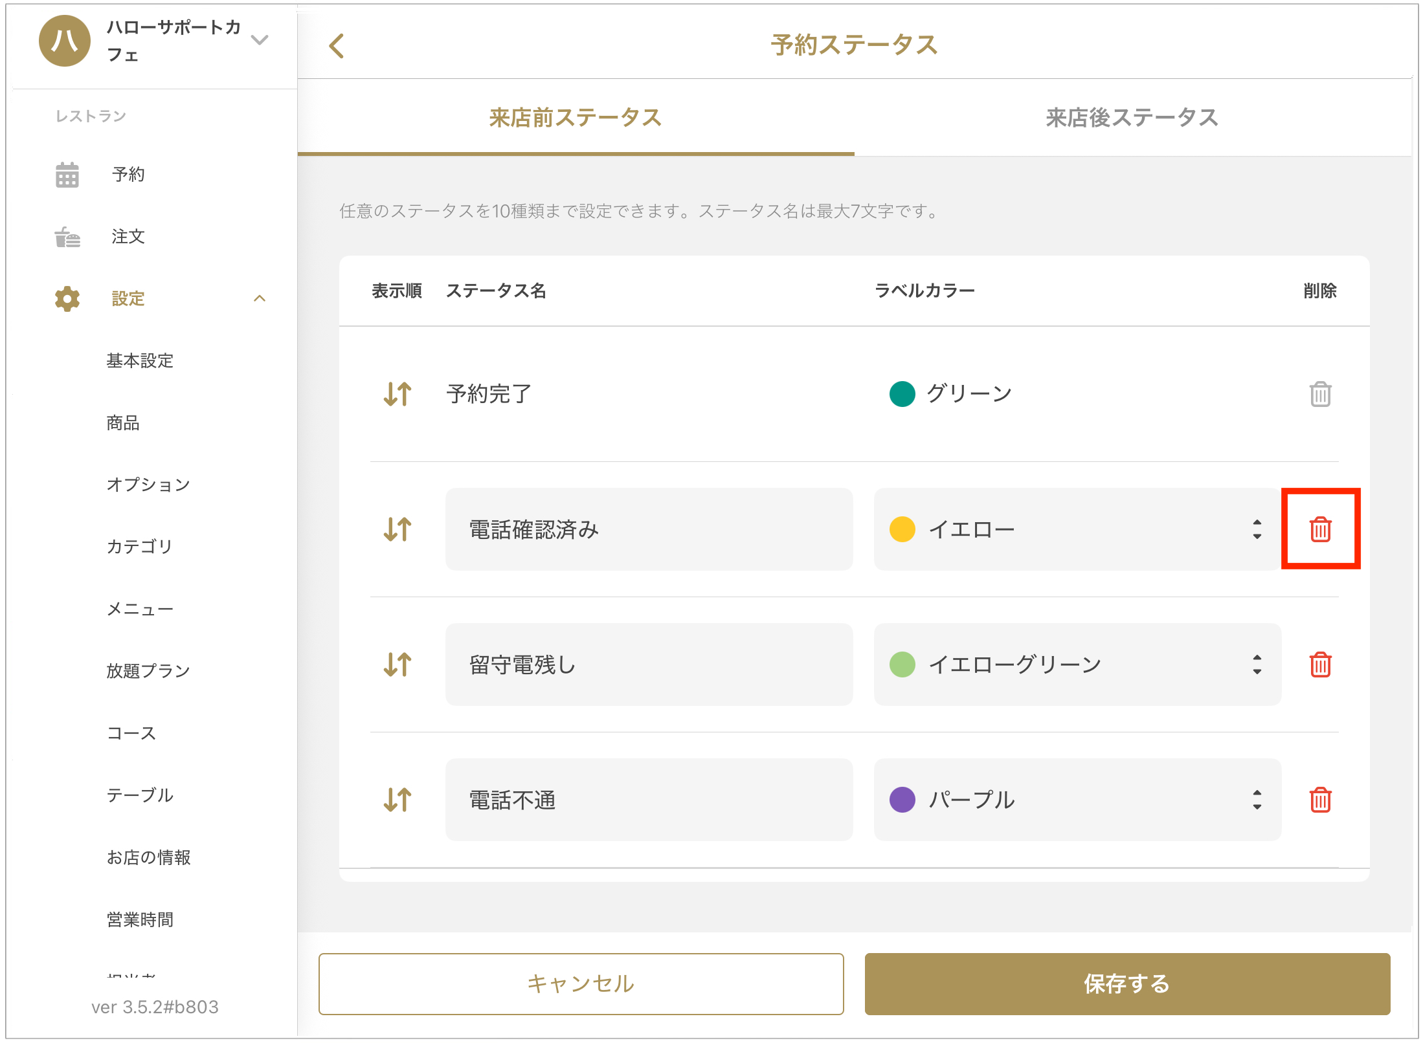Delete the 電話確認済み status with the trash icon

point(1320,529)
